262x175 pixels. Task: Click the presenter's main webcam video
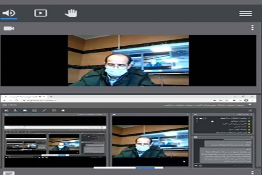click(x=128, y=61)
